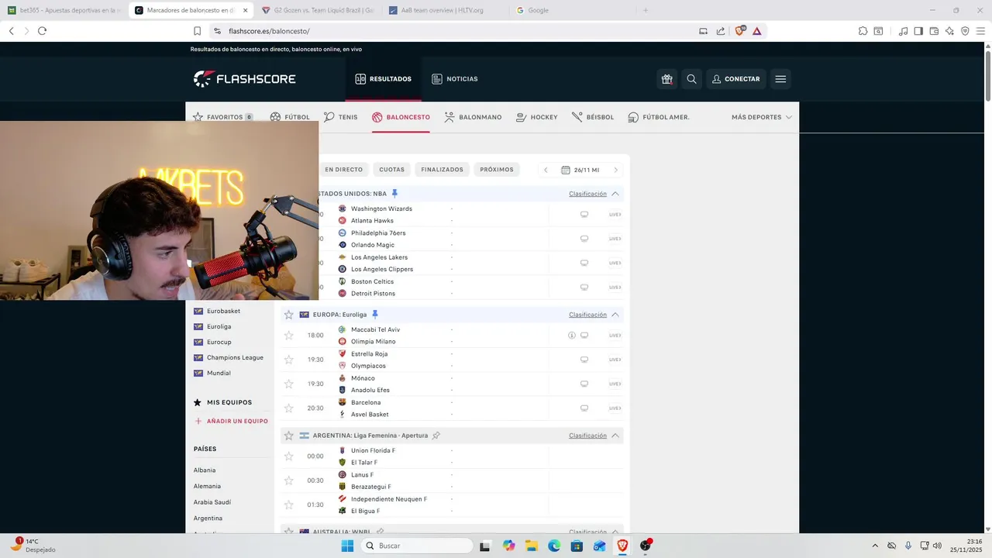Go to next day arrow
992x558 pixels.
point(616,170)
